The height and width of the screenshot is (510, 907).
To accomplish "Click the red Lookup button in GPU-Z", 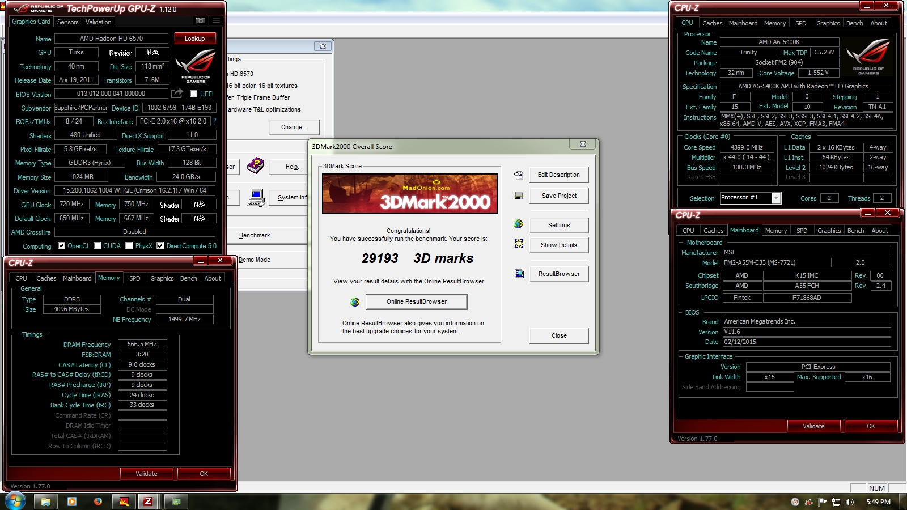I will point(194,39).
